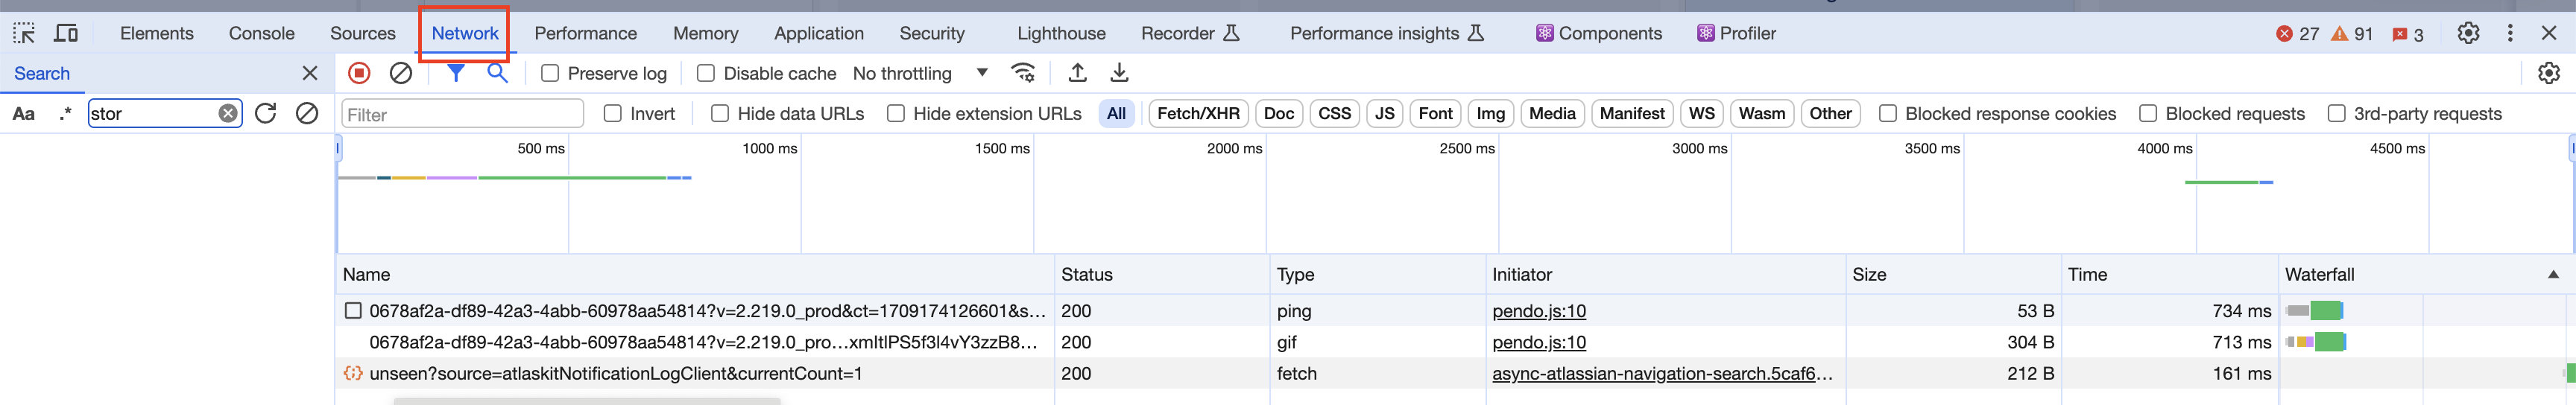2576x405 pixels.
Task: Check the Hide data URLs option
Action: click(720, 114)
